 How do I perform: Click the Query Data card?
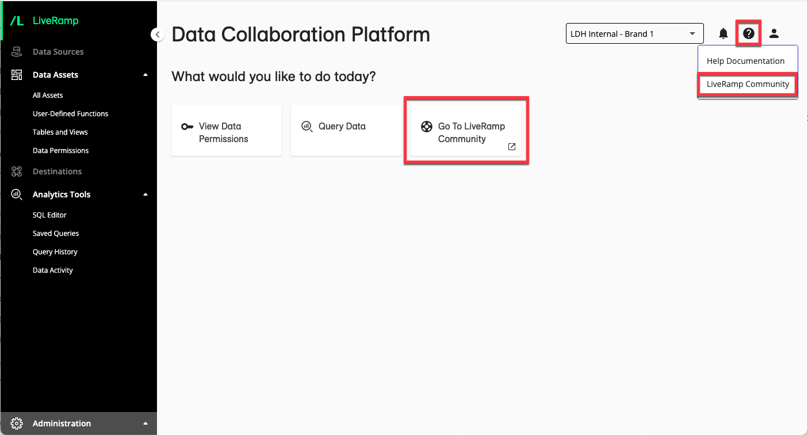point(346,130)
